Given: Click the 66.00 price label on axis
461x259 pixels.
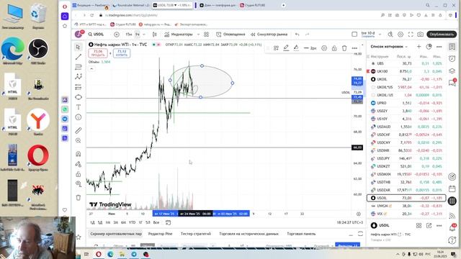Looking at the screenshot, I should coord(357,147).
